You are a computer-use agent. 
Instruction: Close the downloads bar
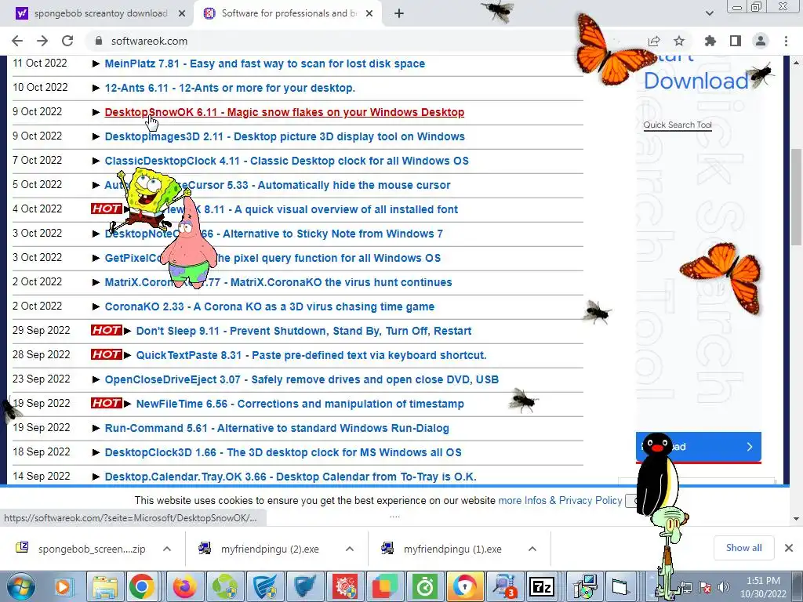coord(789,548)
